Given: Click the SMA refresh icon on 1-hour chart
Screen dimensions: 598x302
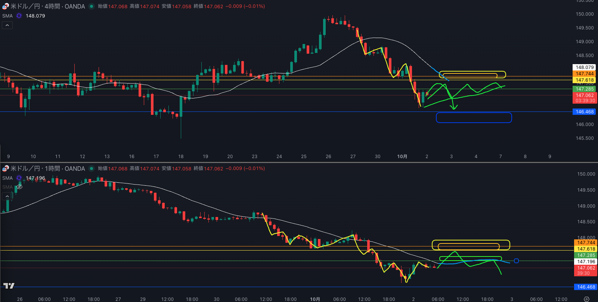Looking at the screenshot, I should click(x=19, y=178).
